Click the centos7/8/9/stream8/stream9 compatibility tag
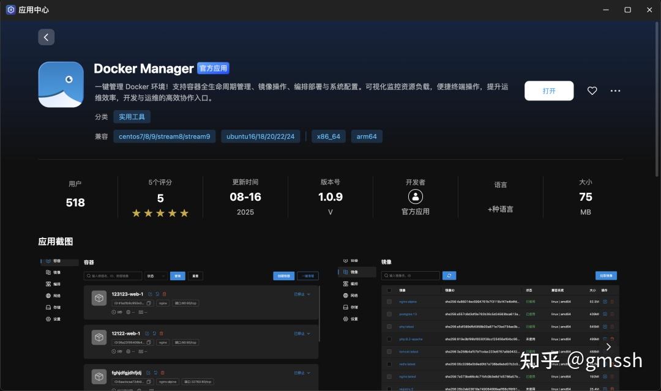661x391 pixels. [165, 136]
